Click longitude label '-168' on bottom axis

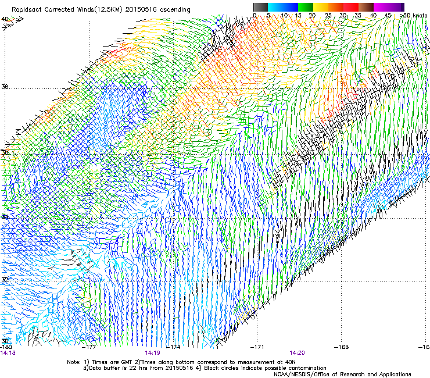coord(342,347)
